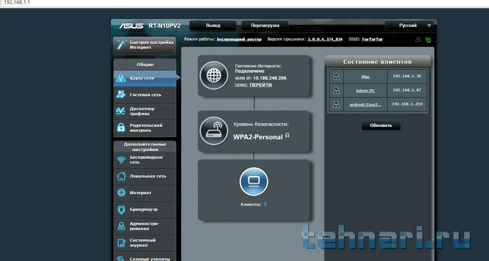Open the Карта сети menu item
The image size is (489, 261).
[x=145, y=78]
